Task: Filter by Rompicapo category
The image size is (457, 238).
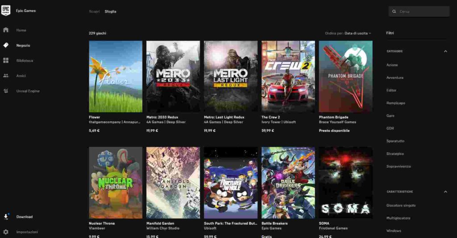Action: (x=396, y=103)
